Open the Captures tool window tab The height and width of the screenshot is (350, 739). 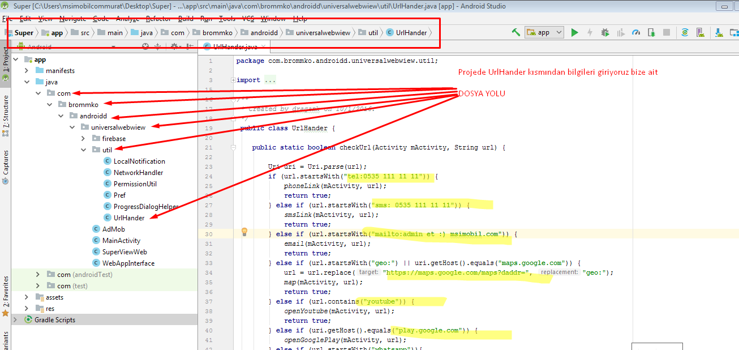(x=6, y=167)
